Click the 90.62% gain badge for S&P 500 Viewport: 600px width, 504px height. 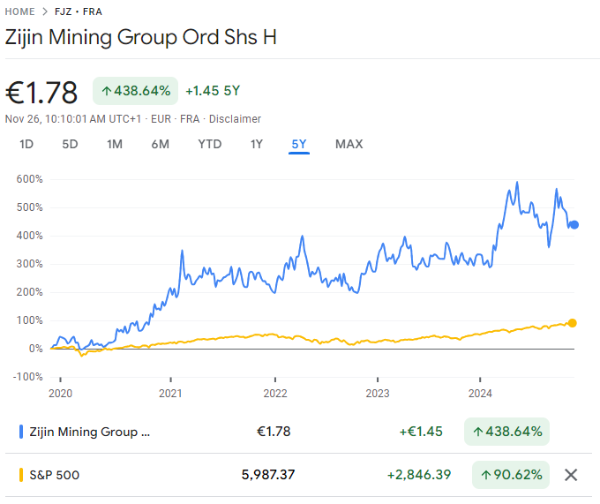[x=511, y=475]
